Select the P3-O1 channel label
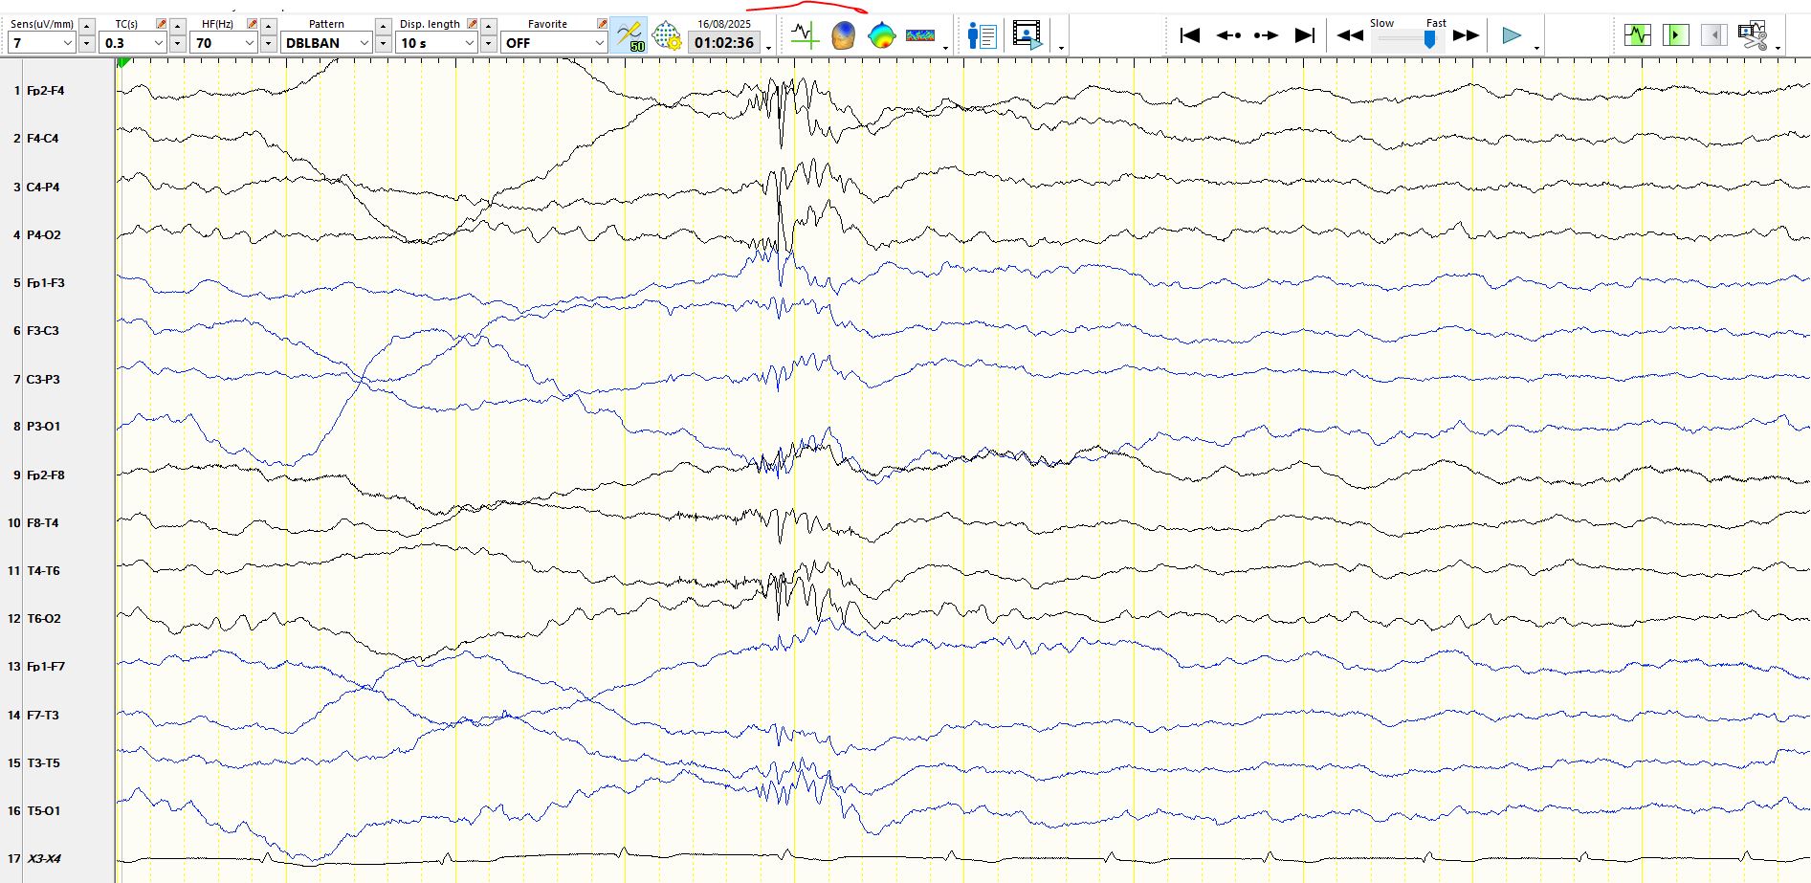 [x=43, y=427]
